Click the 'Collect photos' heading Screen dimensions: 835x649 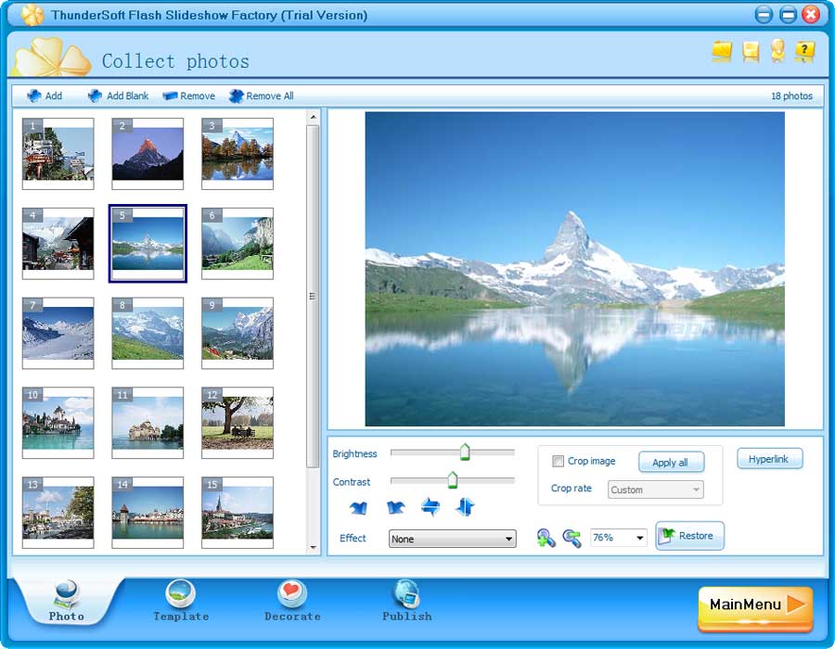(x=175, y=61)
